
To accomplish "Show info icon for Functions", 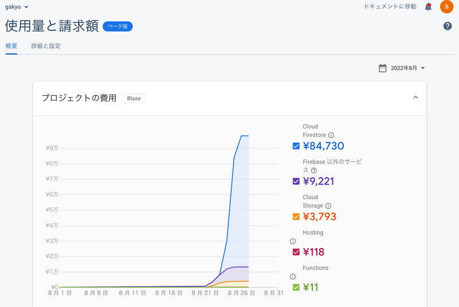I will pyautogui.click(x=293, y=277).
